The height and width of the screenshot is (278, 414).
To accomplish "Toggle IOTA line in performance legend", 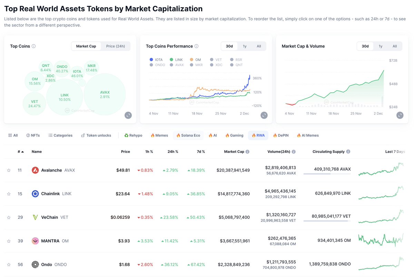I will click(x=156, y=60).
